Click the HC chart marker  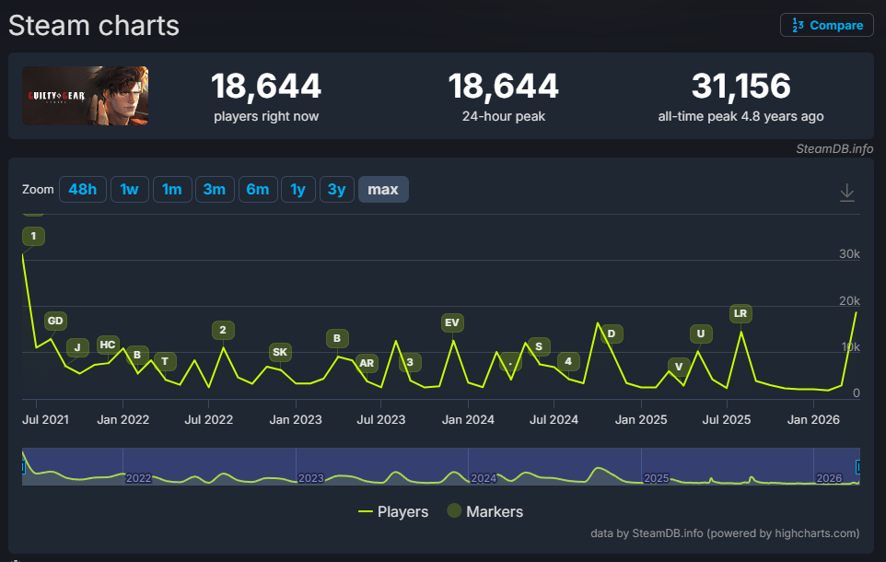108,345
